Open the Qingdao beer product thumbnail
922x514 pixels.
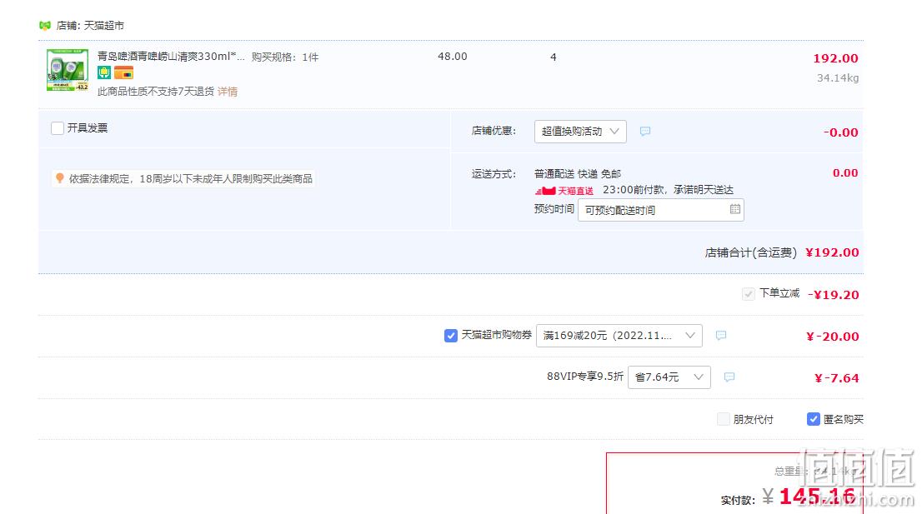(68, 70)
